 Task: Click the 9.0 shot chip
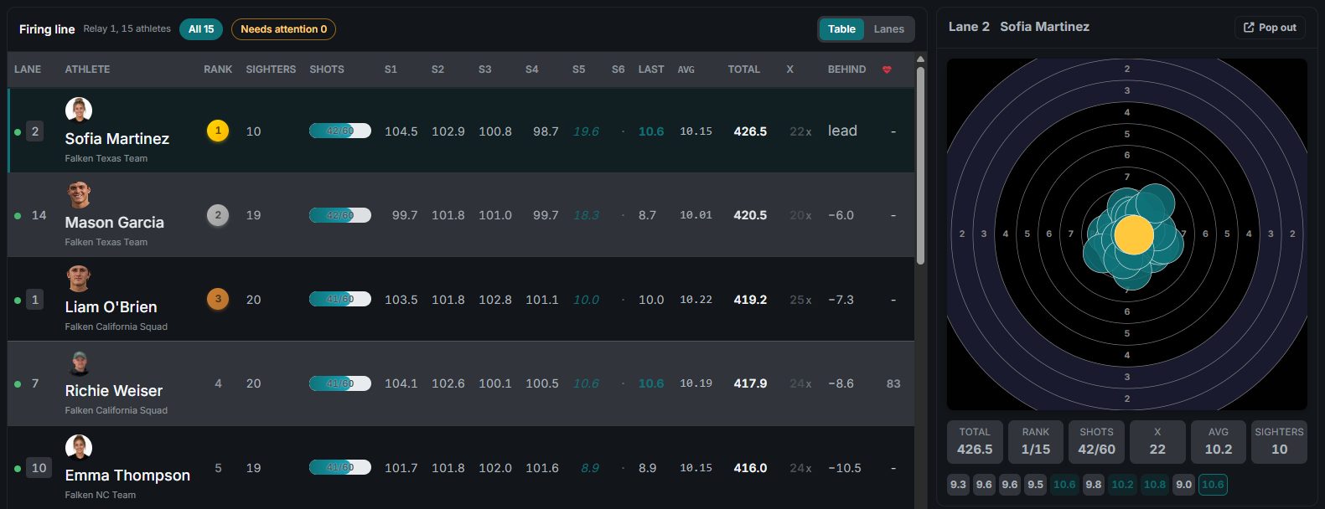[1183, 485]
